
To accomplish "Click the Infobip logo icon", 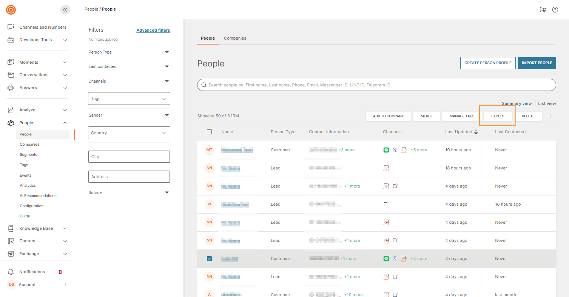I will tap(11, 10).
